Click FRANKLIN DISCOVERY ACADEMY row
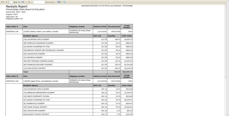Screen dimensions: 229x116 pyautogui.click(x=78, y=65)
